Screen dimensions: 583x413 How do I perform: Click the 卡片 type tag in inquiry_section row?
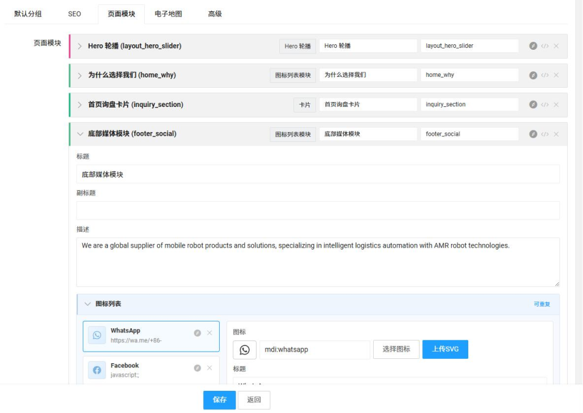pos(304,105)
